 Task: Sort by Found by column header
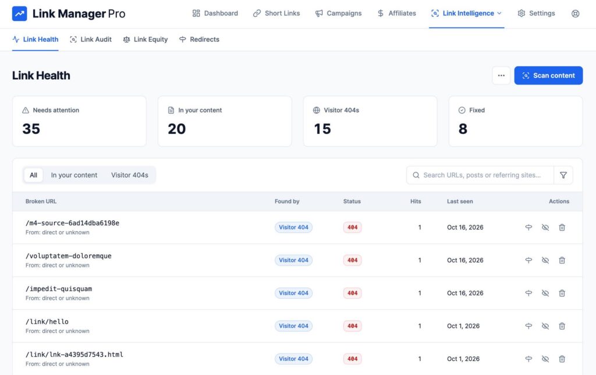click(287, 201)
